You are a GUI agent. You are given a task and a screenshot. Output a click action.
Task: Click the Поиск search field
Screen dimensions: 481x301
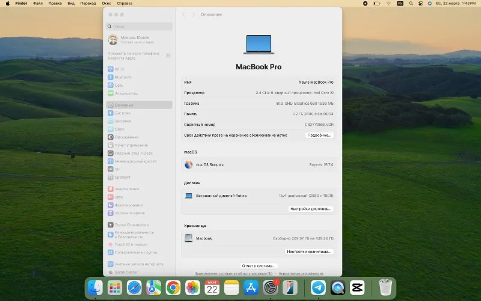139,26
